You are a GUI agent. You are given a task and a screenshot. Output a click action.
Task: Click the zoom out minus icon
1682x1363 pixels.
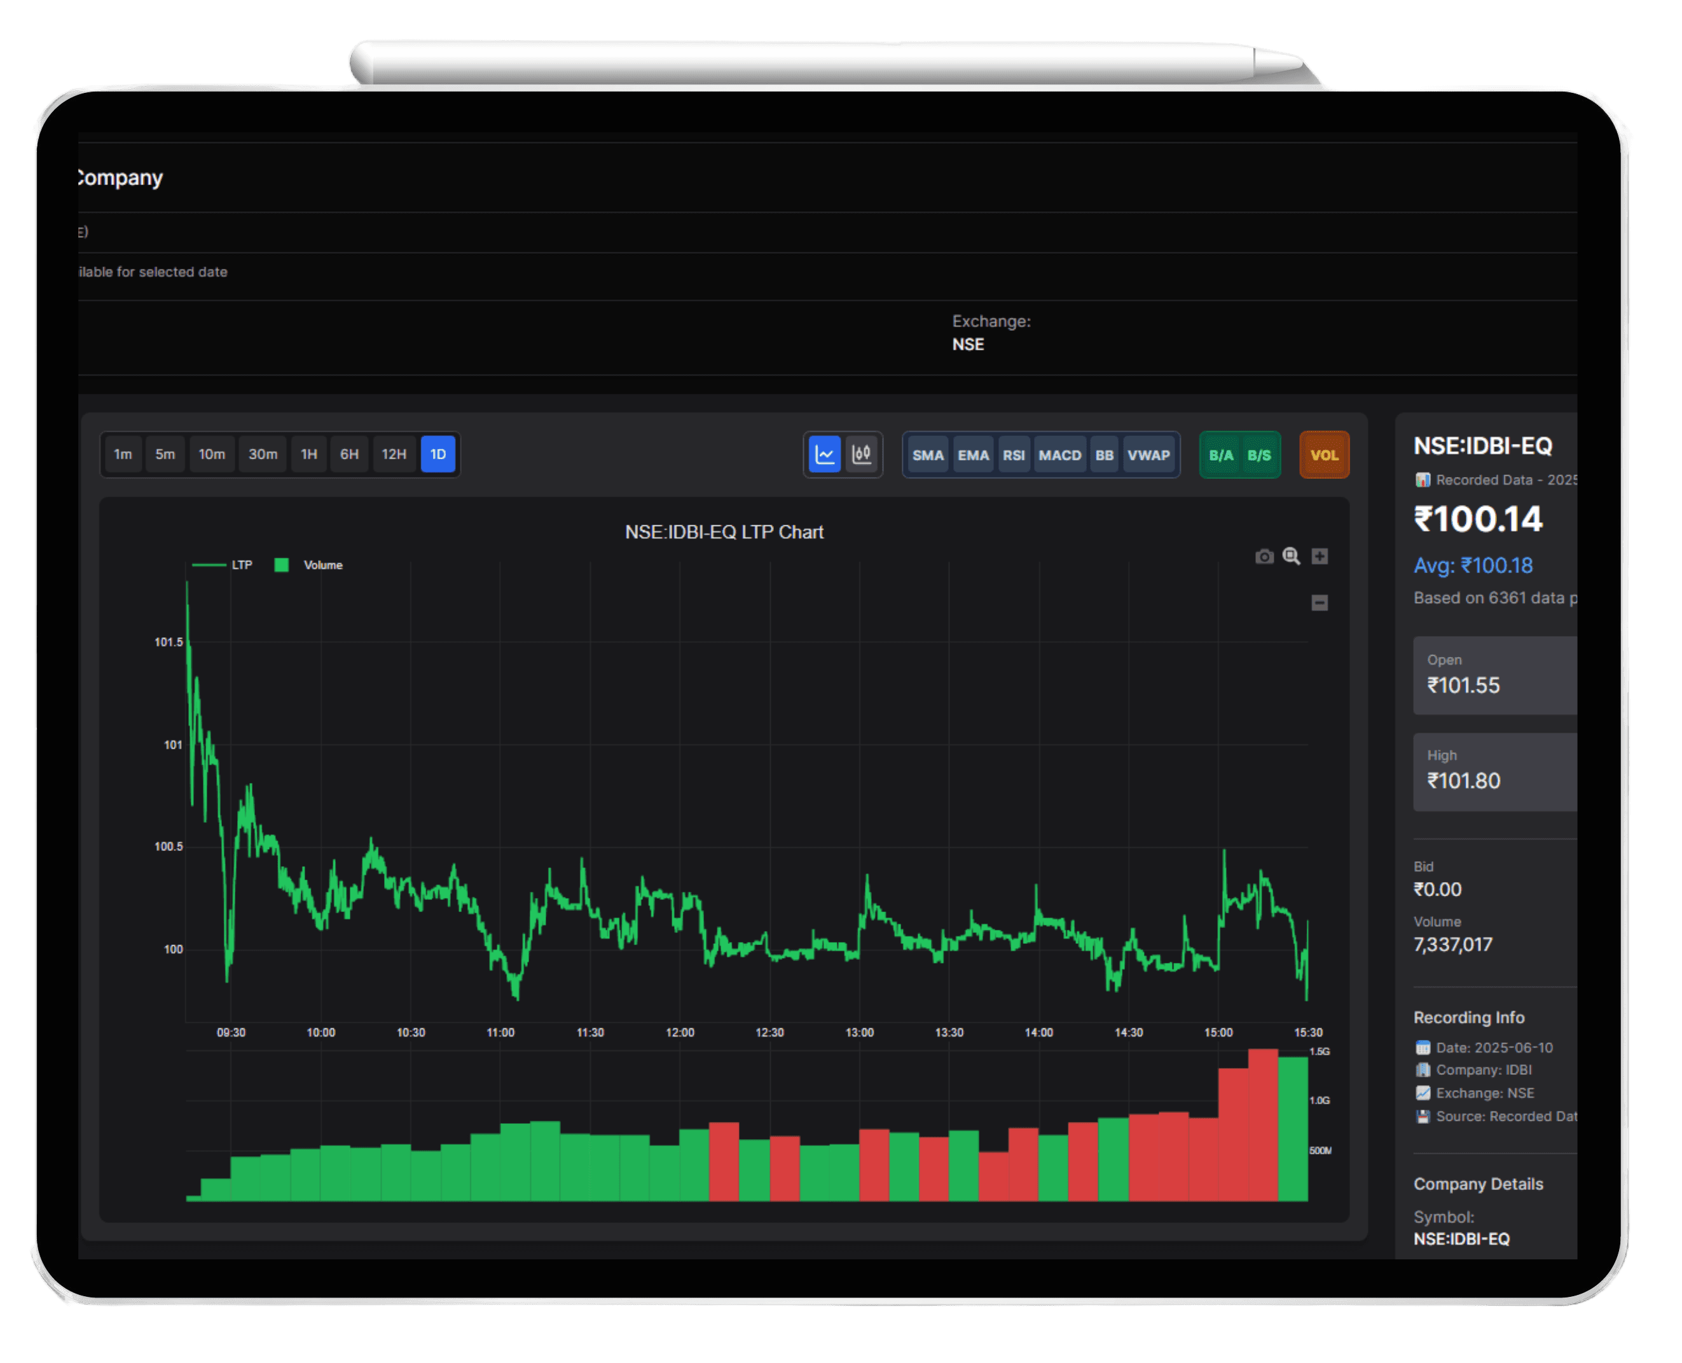(x=1320, y=602)
